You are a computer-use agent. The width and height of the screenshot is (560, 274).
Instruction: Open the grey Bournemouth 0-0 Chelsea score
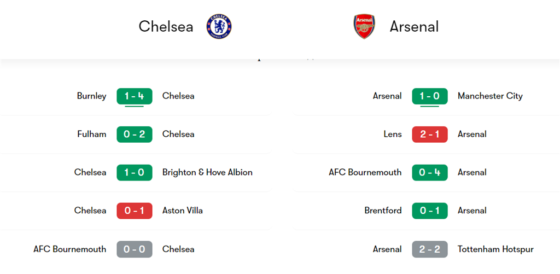point(135,249)
